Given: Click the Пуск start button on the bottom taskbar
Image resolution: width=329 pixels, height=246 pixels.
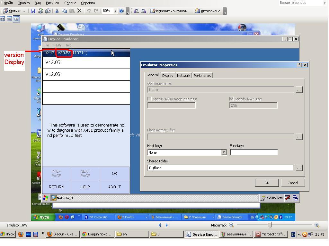Looking at the screenshot, I should [x=8, y=234].
